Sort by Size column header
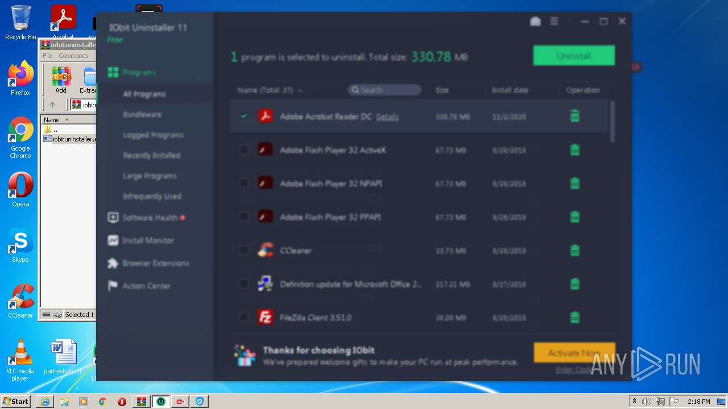 442,90
